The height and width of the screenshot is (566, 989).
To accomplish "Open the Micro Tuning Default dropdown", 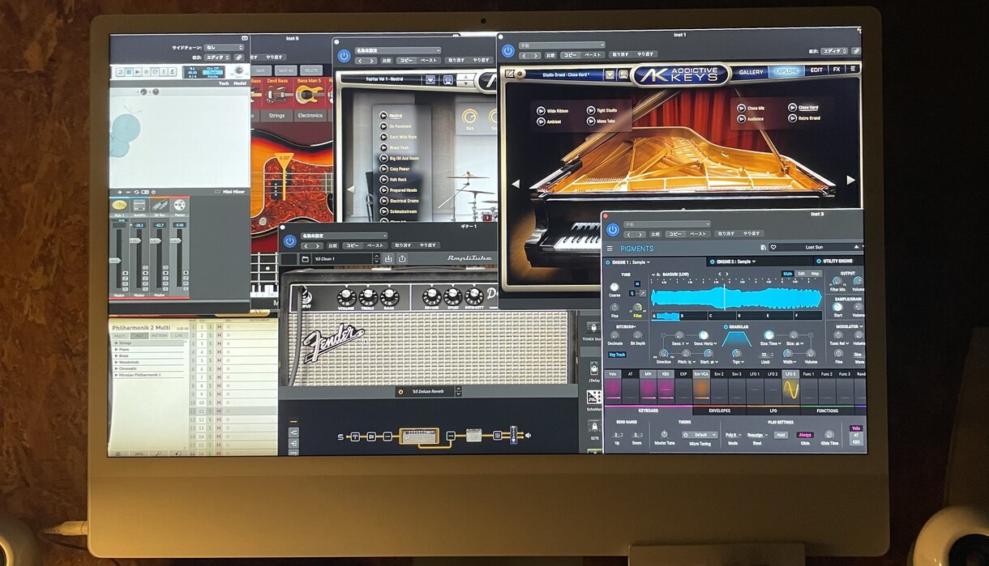I will click(700, 435).
